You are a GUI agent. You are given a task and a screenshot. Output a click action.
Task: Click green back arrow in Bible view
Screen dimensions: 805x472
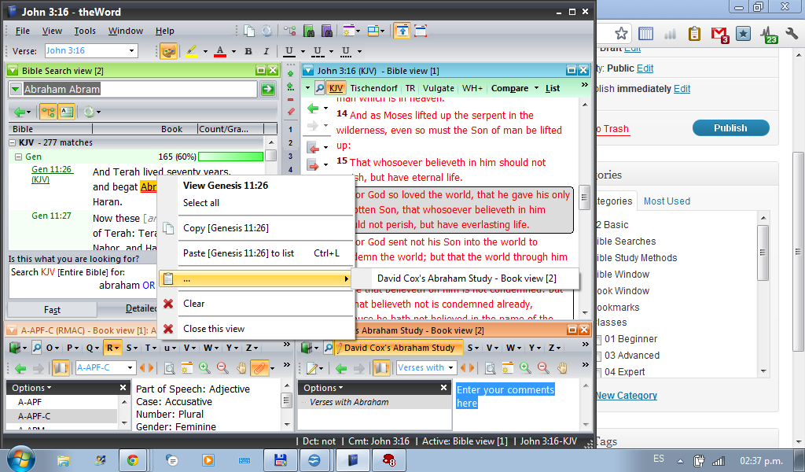pos(313,109)
